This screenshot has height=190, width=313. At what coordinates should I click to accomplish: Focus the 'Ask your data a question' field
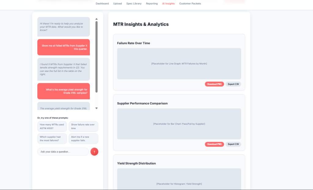[x=63, y=152]
